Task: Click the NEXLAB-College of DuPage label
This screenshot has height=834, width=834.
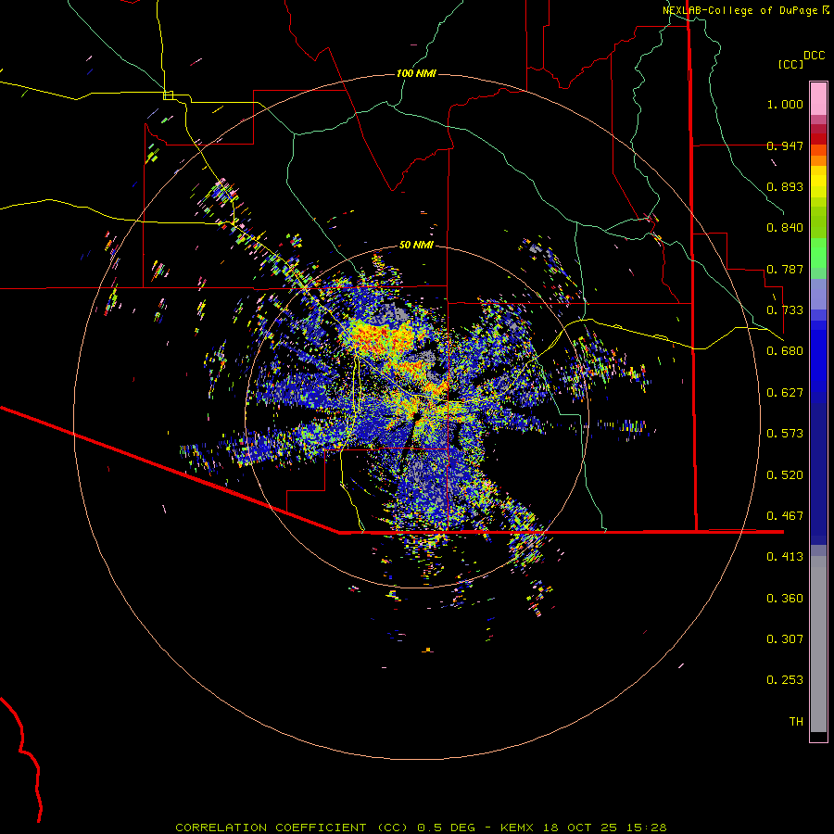Action: [745, 10]
